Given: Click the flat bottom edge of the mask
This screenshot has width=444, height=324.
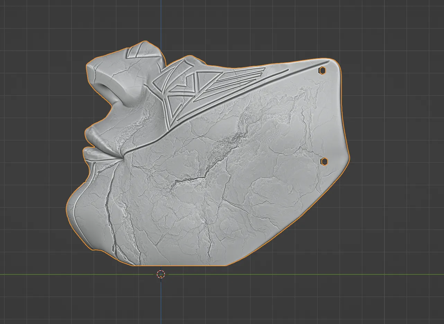Looking at the screenshot, I should [180, 265].
